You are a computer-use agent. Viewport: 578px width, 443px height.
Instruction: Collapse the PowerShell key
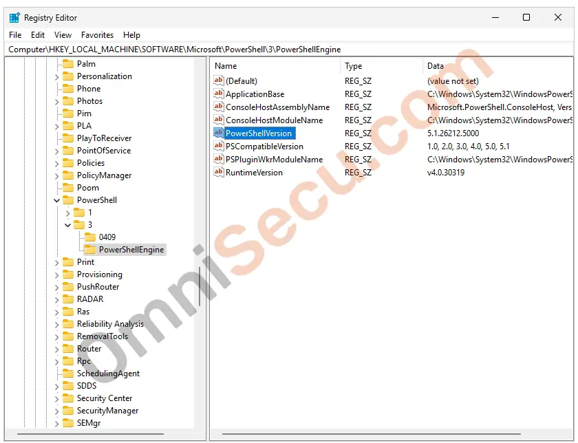[56, 200]
